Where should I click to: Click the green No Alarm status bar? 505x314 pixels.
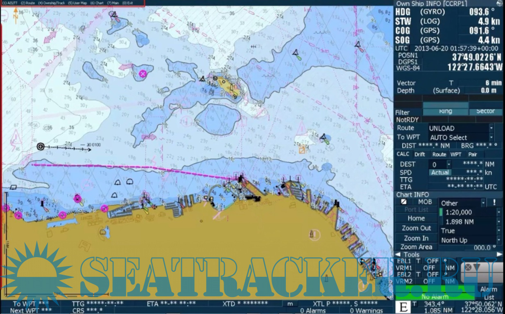click(x=435, y=297)
